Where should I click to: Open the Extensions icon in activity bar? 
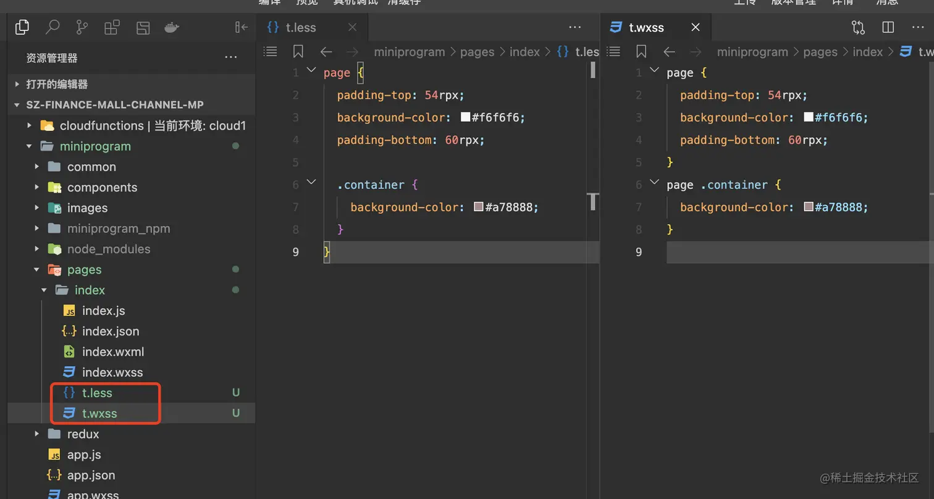pos(112,27)
